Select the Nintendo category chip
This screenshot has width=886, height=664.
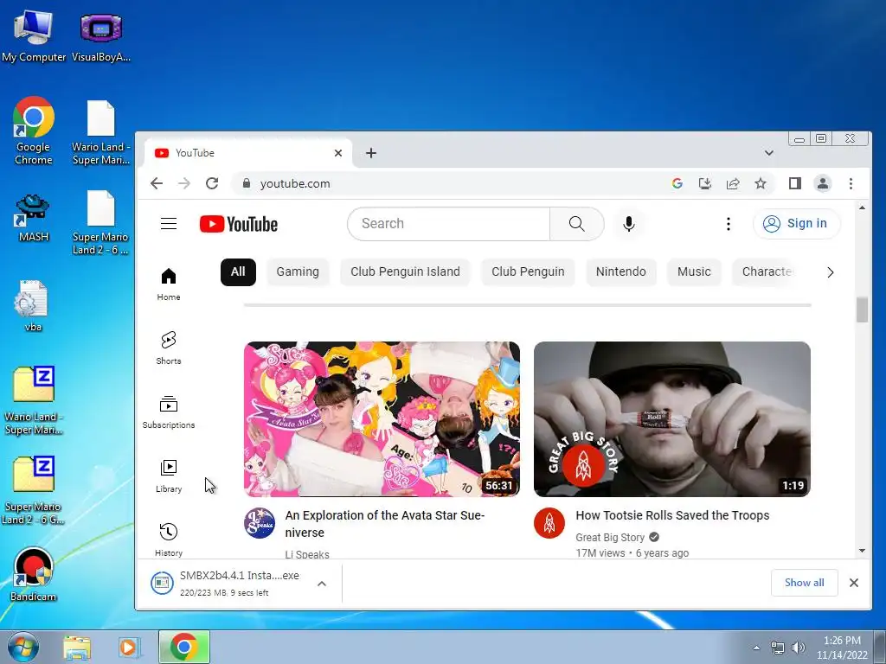621,272
